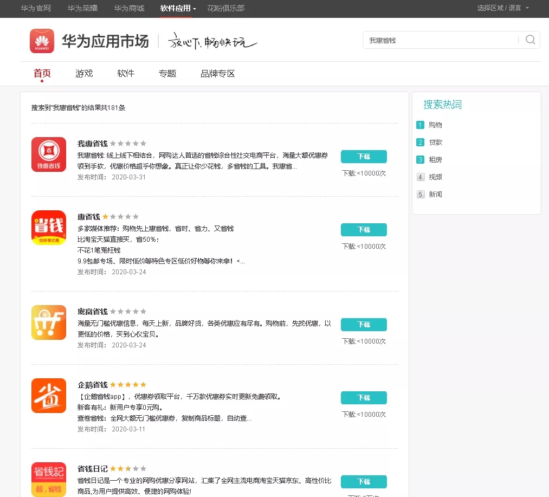
Task: Click the star rating of 省钱日记
Action: click(x=128, y=468)
